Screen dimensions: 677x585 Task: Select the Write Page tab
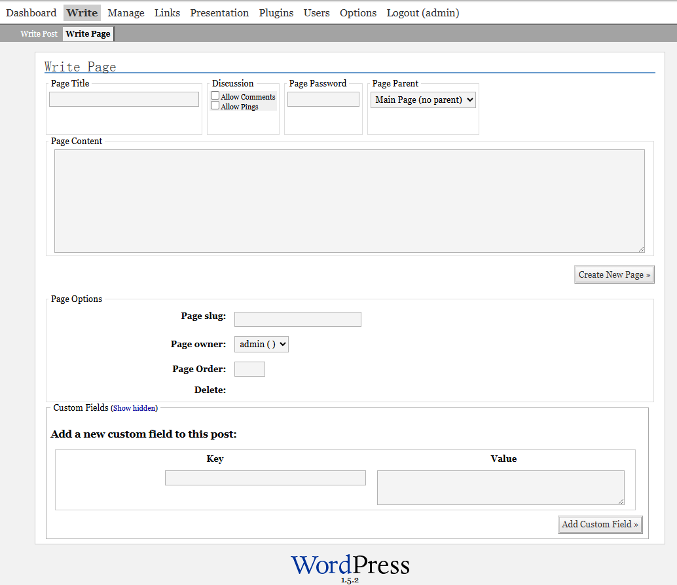click(x=88, y=33)
